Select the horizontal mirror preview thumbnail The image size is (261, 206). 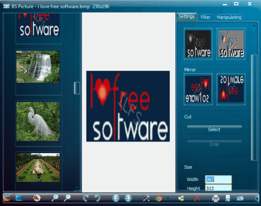click(x=198, y=90)
